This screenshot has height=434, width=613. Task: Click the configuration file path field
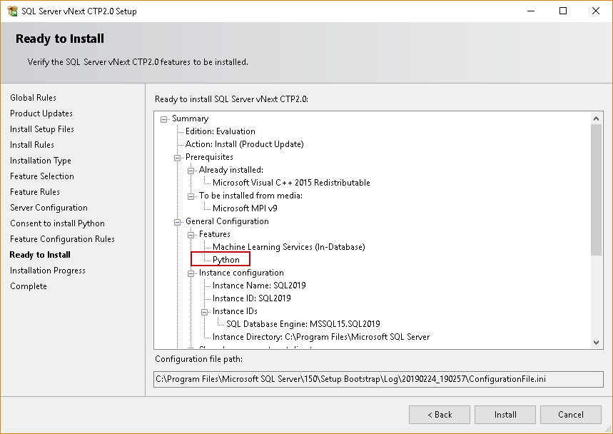[378, 379]
